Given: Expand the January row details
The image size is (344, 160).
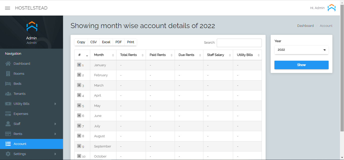Looking at the screenshot, I should tap(79, 65).
